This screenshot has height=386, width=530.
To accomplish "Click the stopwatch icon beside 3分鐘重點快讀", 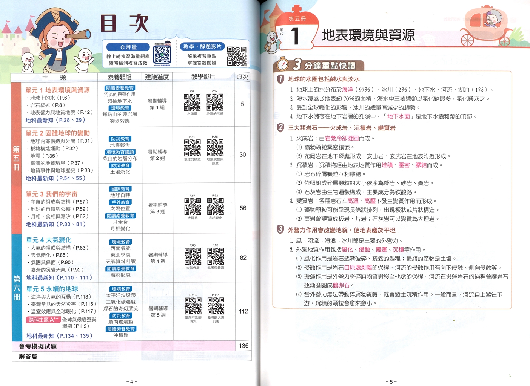I will point(283,64).
